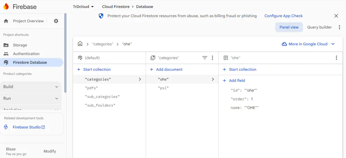Image resolution: width=346 pixels, height=158 pixels.
Task: Click the Firestore Database waves icon
Action: tap(6, 62)
